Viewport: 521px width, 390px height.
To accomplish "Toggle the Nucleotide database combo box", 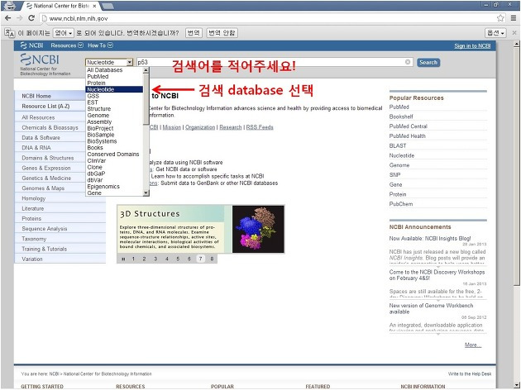I will 109,62.
